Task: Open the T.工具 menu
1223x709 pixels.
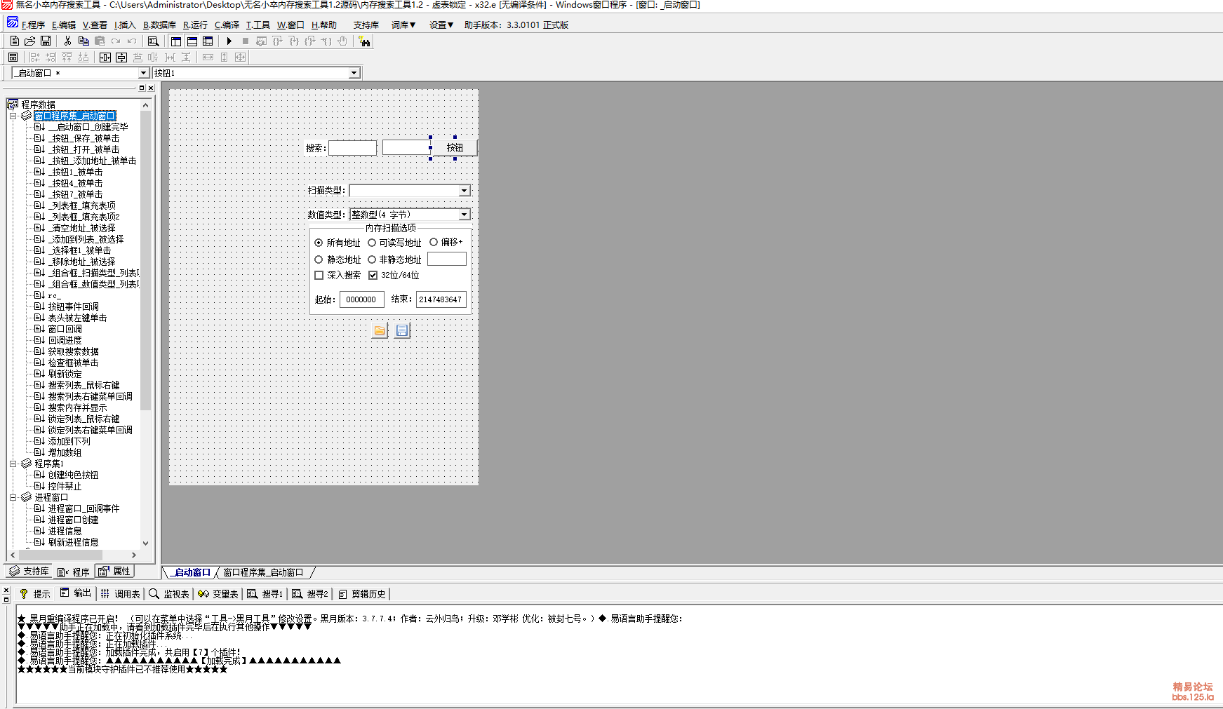Action: 258,25
